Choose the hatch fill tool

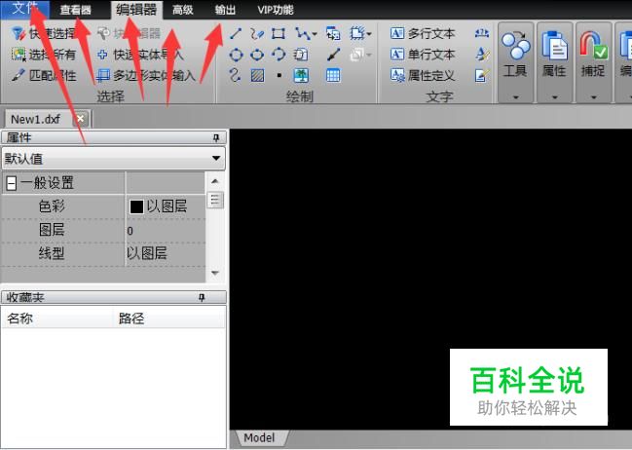point(257,75)
